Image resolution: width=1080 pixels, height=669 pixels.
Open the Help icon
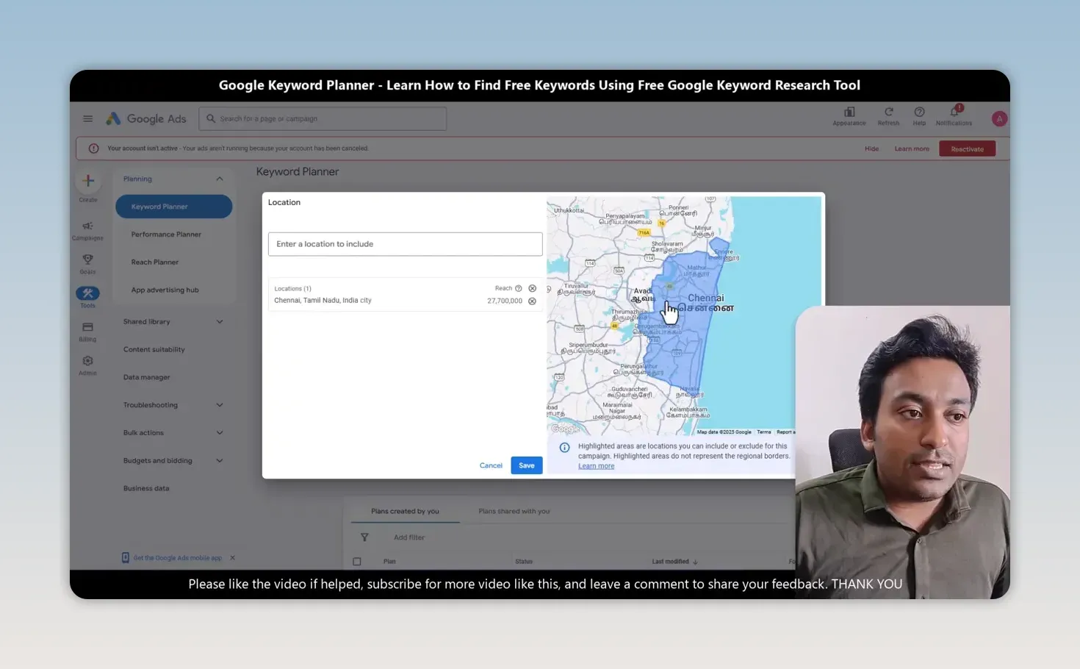(919, 112)
